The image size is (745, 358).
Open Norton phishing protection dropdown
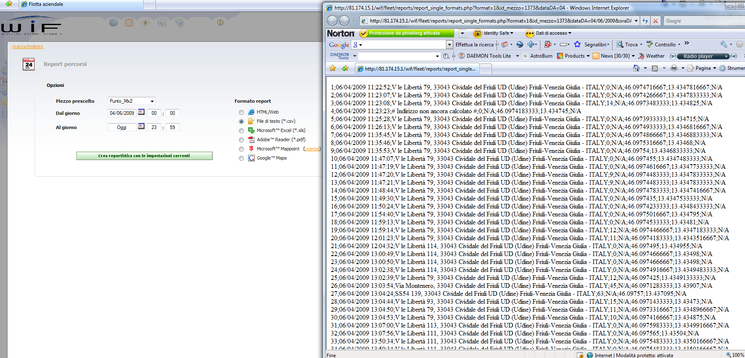[x=462, y=33]
